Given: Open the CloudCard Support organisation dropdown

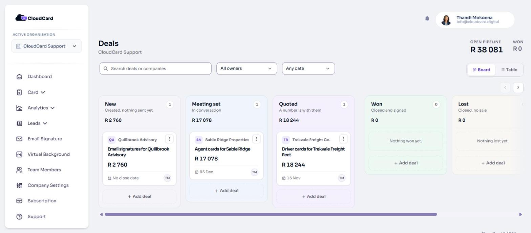Looking at the screenshot, I should [x=46, y=46].
